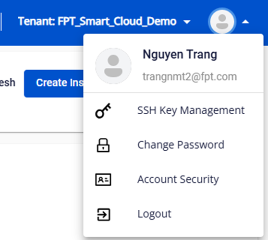Log out via the Logout menu item
Viewport: 268px width, 240px height.
point(173,214)
